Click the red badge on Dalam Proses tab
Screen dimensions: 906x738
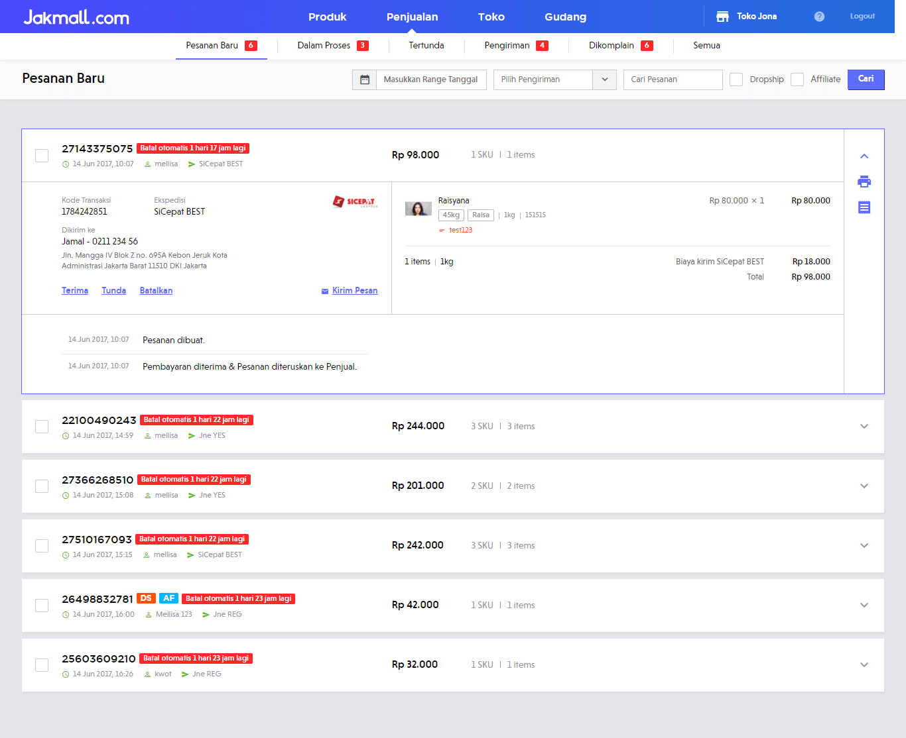363,46
